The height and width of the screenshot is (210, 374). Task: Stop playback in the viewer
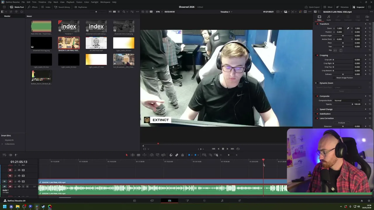point(223,149)
